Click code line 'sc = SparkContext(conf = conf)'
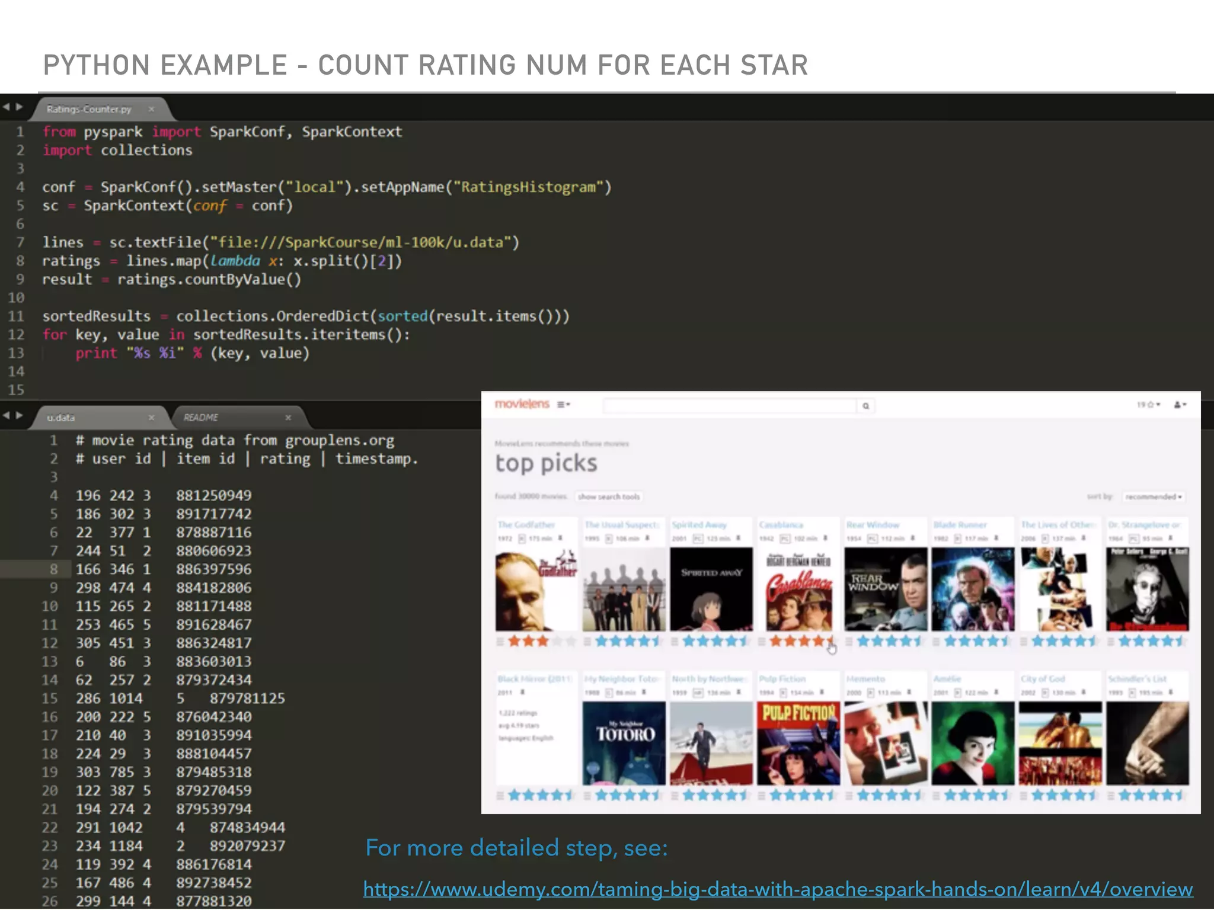Image resolution: width=1214 pixels, height=910 pixels. click(x=168, y=206)
